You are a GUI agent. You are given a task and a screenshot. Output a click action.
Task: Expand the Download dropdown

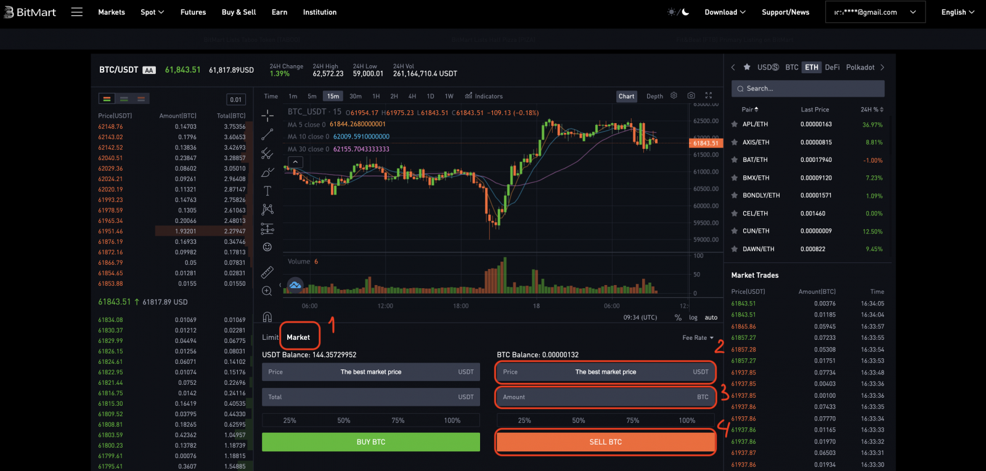coord(725,12)
